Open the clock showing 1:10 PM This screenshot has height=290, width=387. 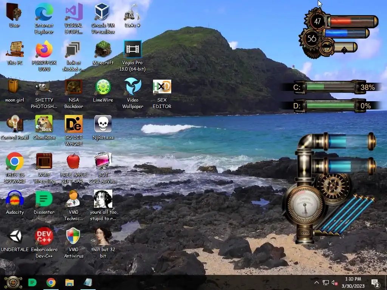tap(353, 282)
